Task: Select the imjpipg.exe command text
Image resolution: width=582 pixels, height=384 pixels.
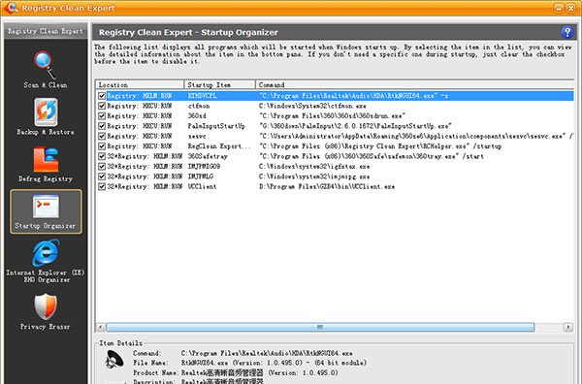Action: coord(314,176)
